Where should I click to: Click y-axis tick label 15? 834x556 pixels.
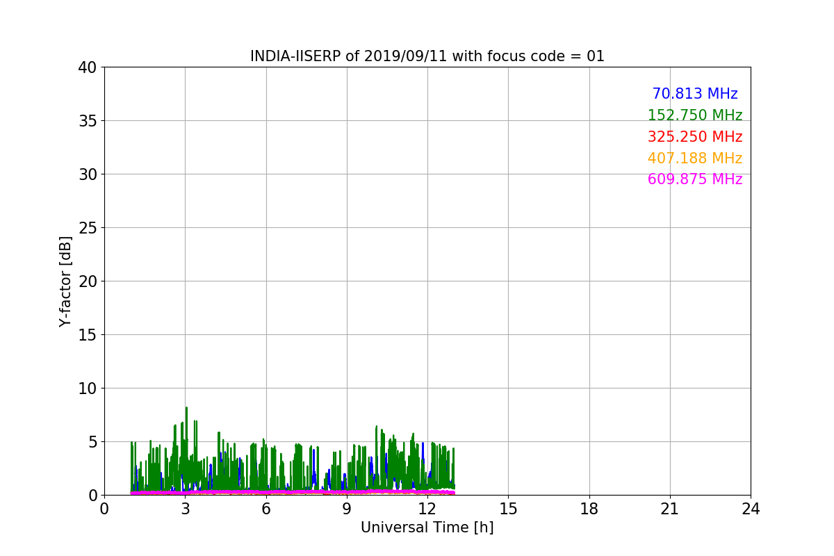tap(88, 335)
